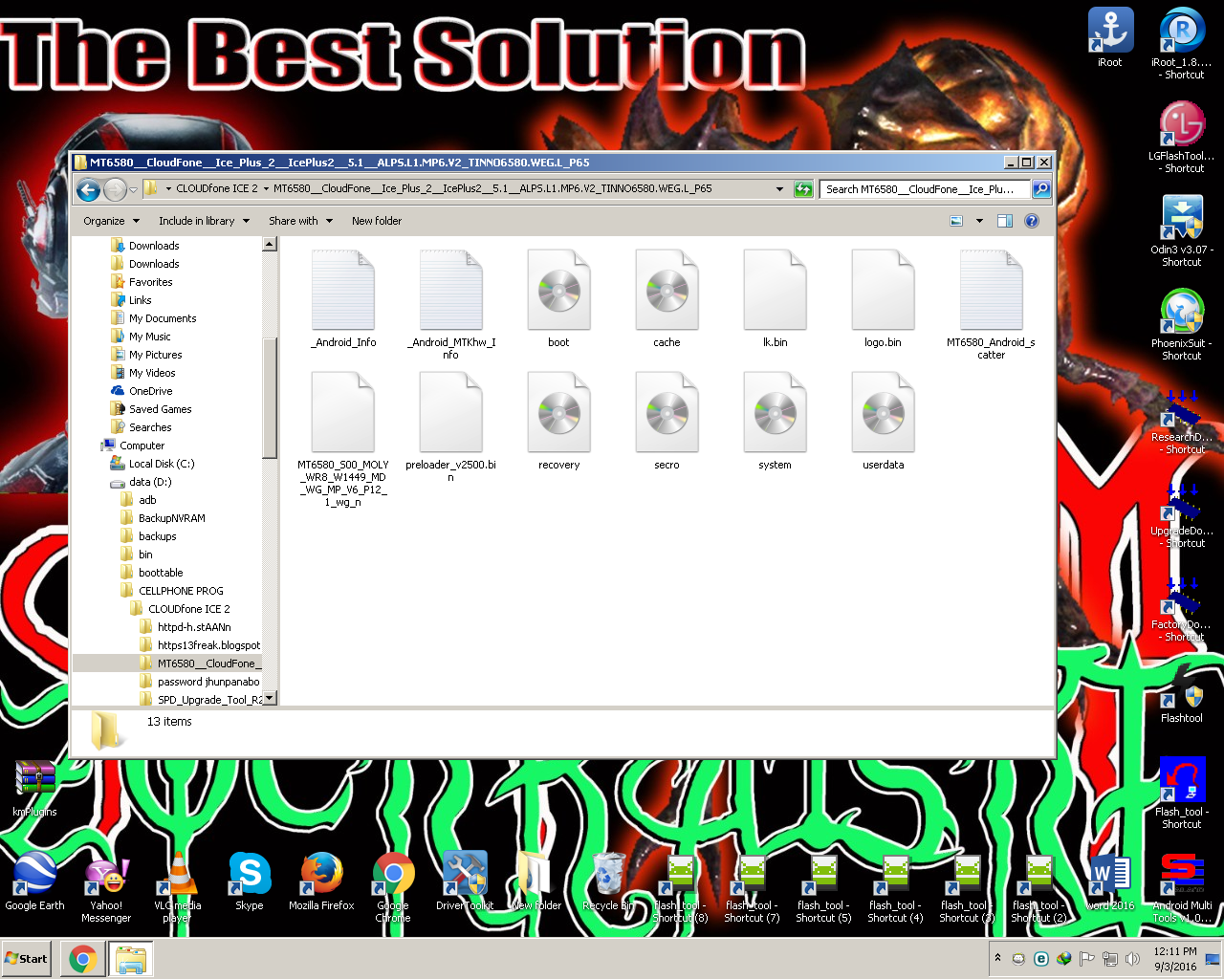1224x979 pixels.
Task: Click the Explorer Forward navigation button
Action: [x=114, y=189]
